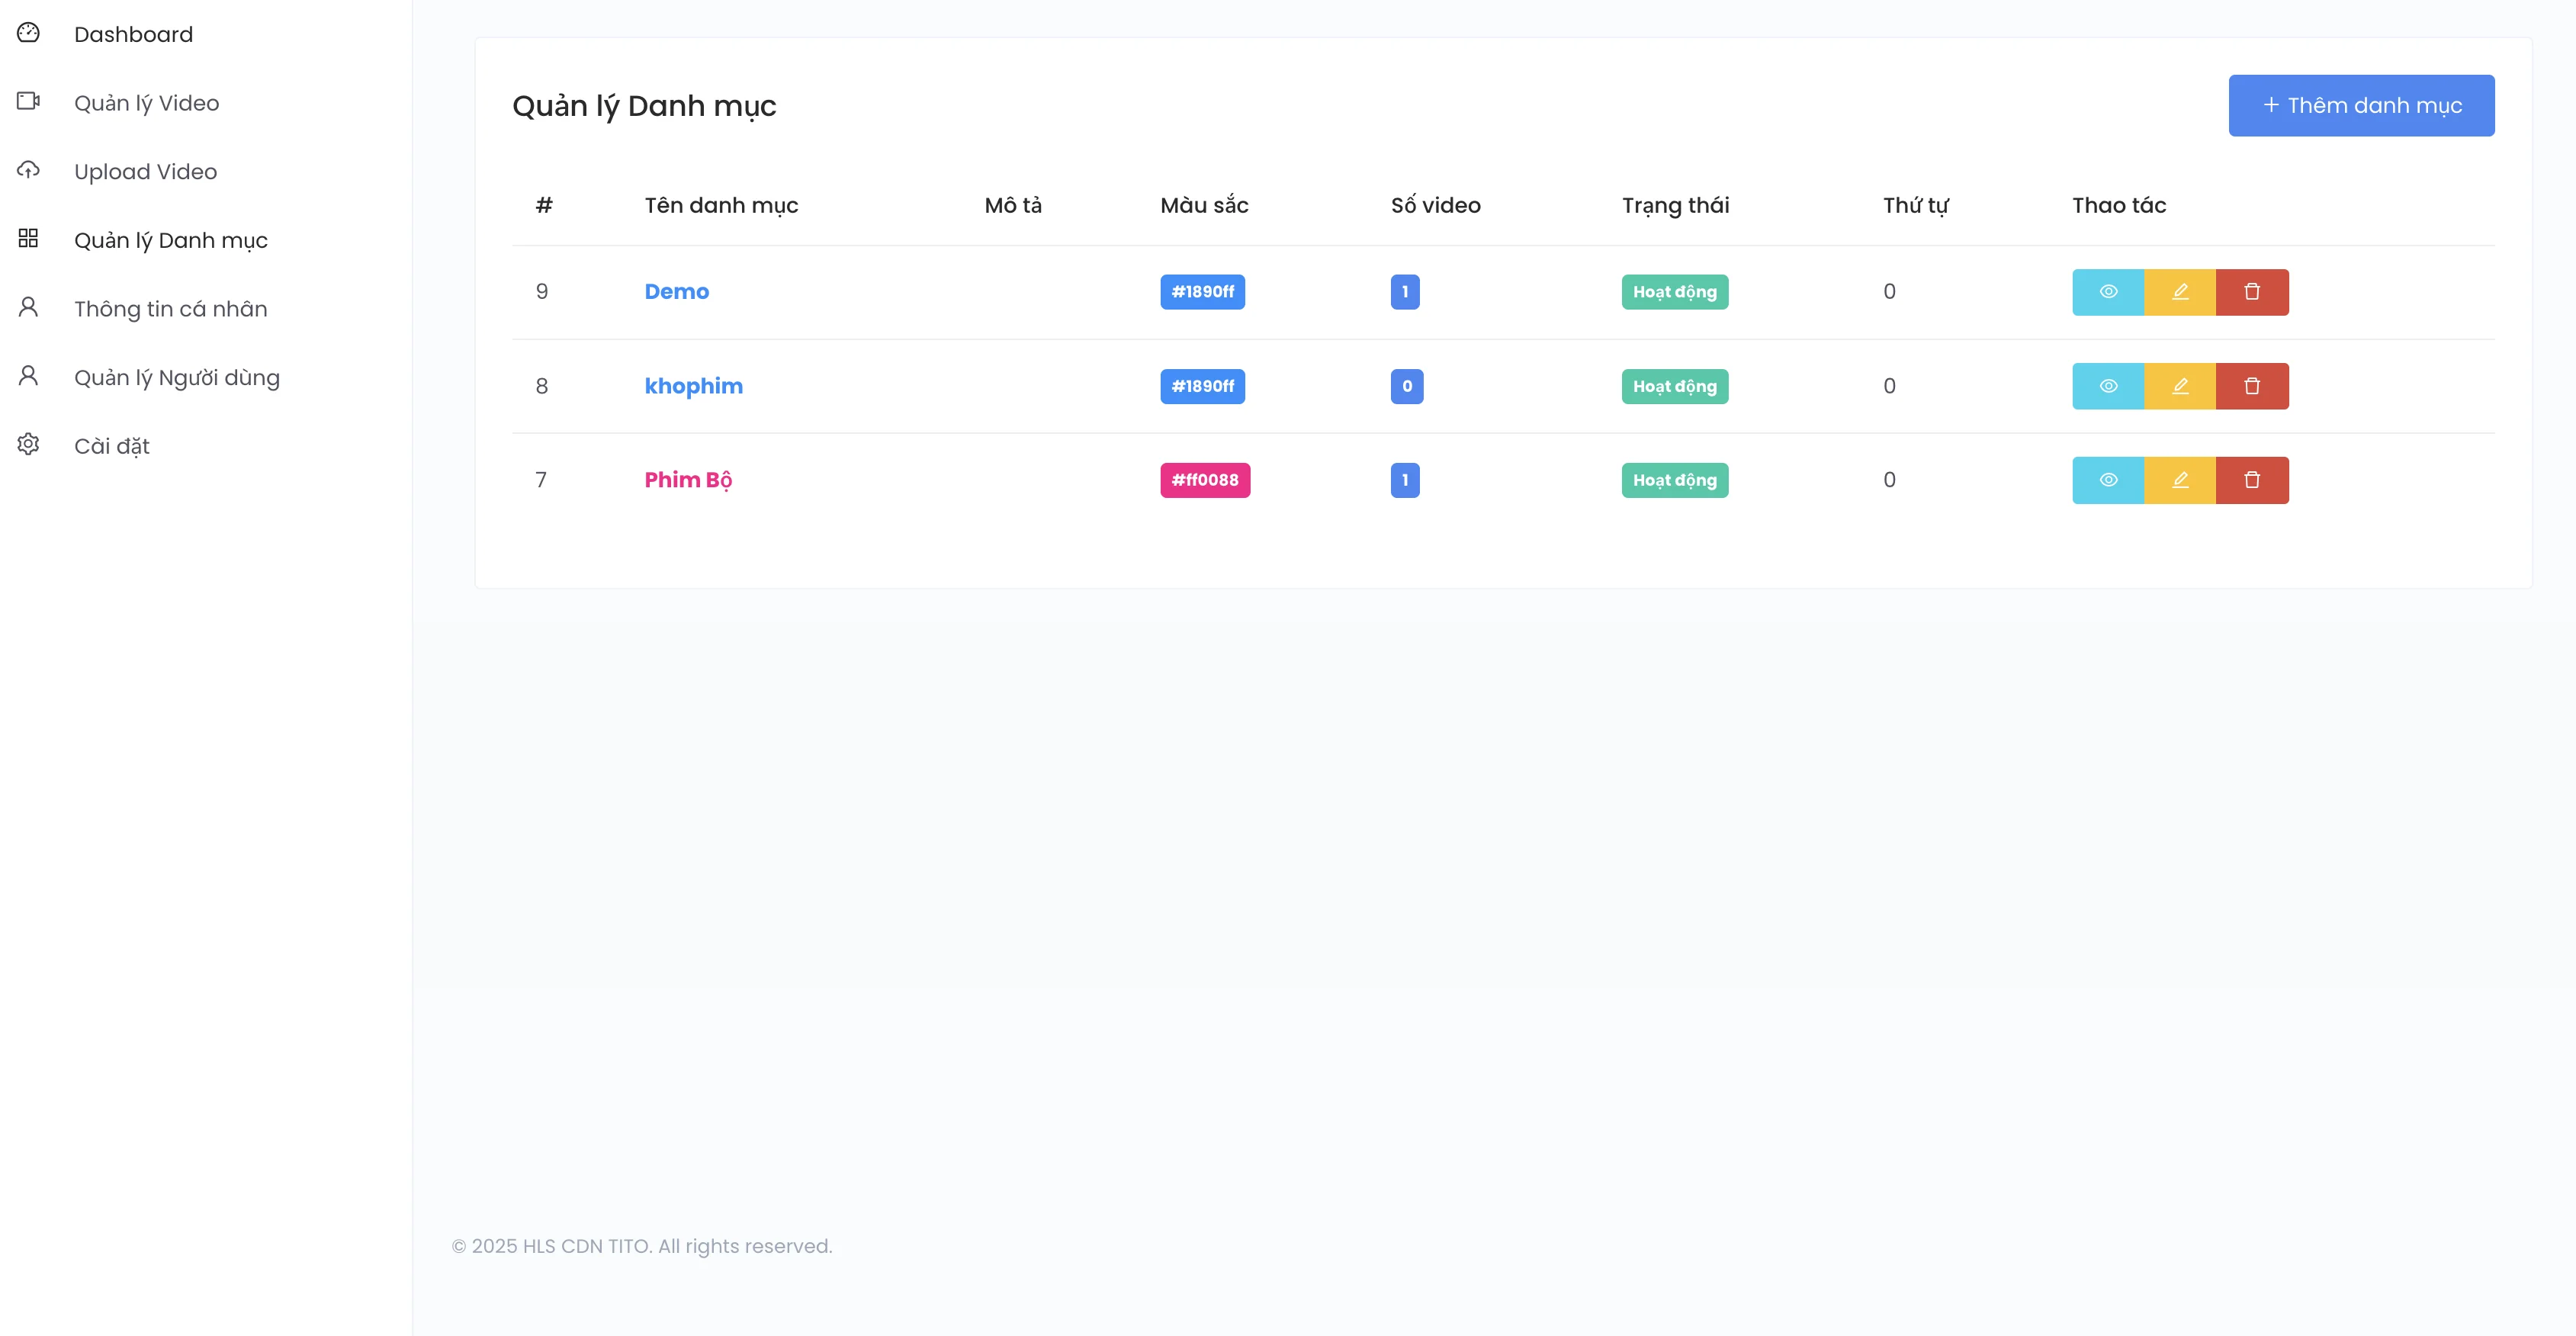The height and width of the screenshot is (1336, 2576).
Task: Click the cloud upload icon beside Upload Video
Action: 28,170
